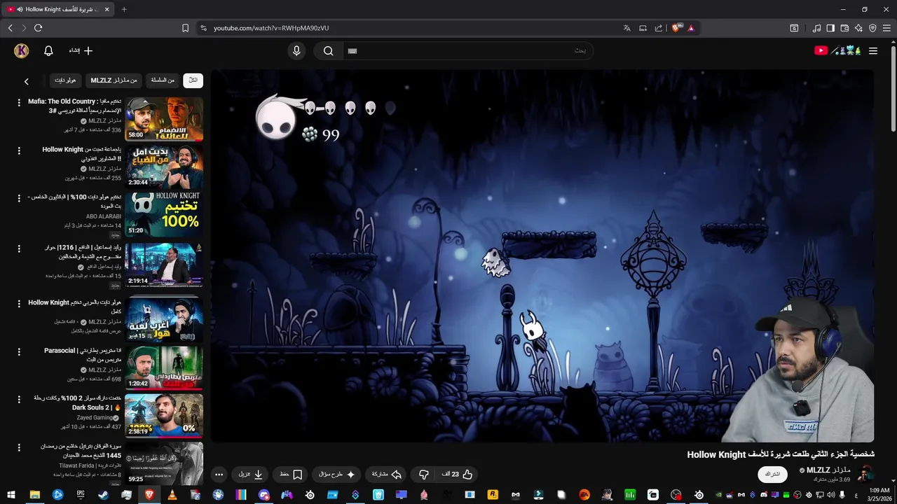Viewport: 897px width, 504px height.
Task: Select the 'All' filter chip
Action: click(193, 80)
